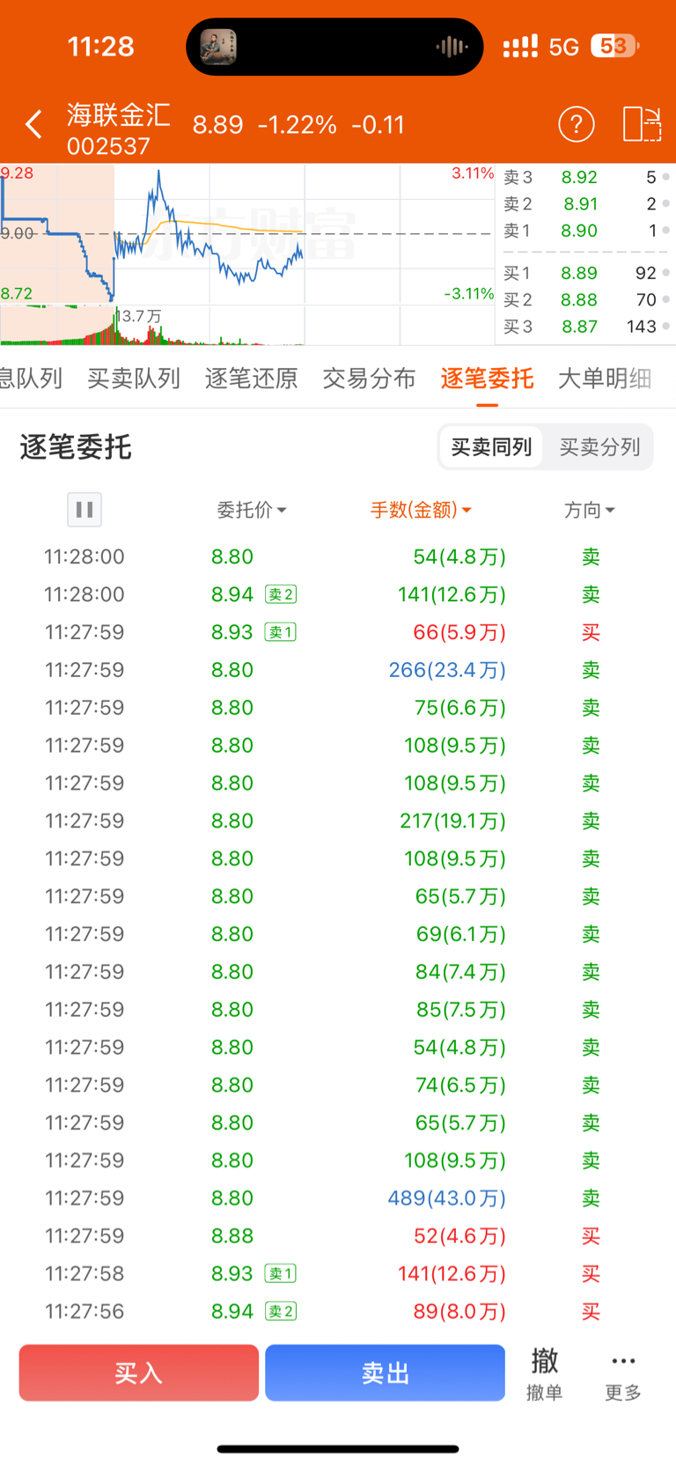Tap the 11:27:56 timestamp row

point(338,1311)
